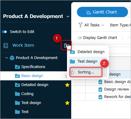Click the yellow star next to Test design
131x119 pixels.
(67, 103)
